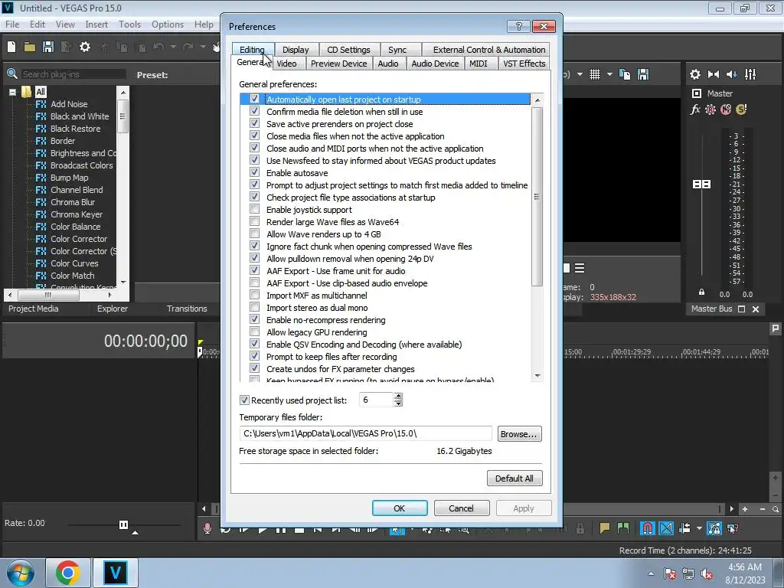Screen dimensions: 784x588
Task: Open Master Bus audio properties gear
Action: coord(695,74)
